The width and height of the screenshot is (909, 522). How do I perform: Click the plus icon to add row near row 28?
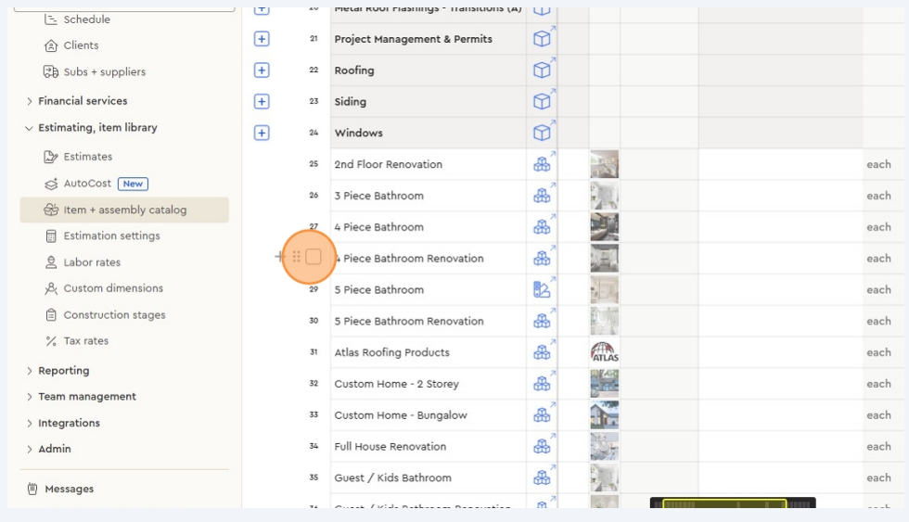279,257
